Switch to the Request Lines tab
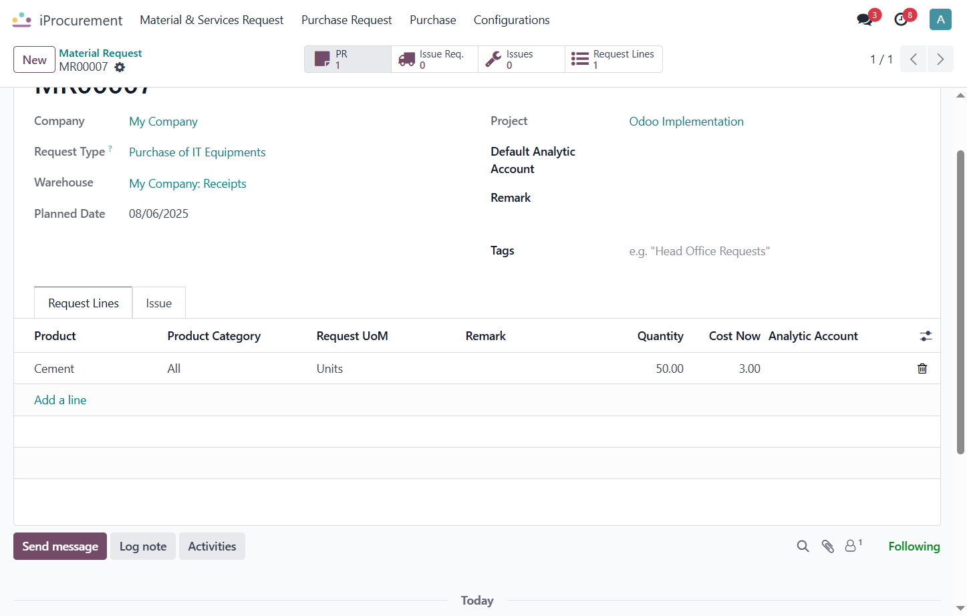 click(84, 303)
